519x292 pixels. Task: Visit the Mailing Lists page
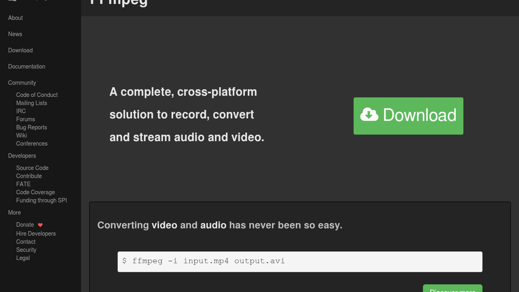(31, 103)
